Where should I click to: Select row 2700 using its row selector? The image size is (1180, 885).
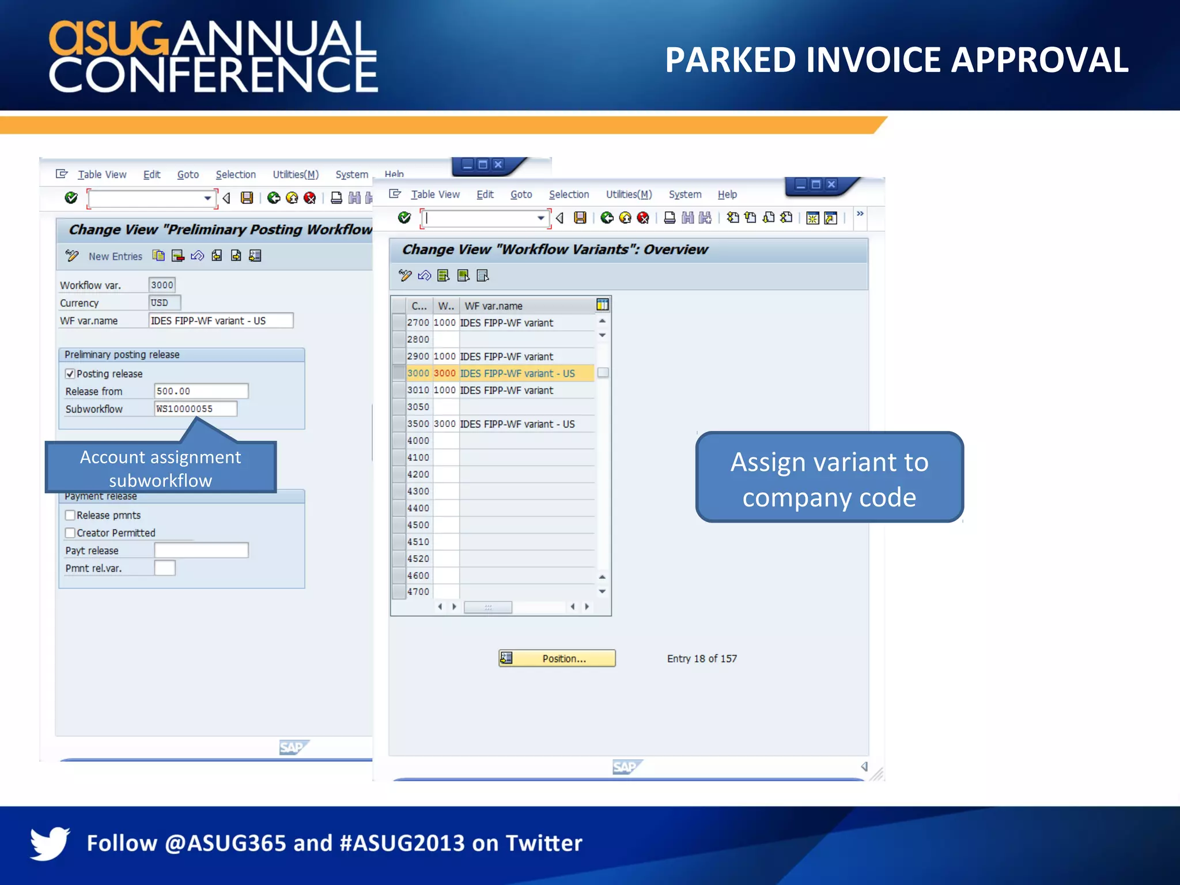[x=398, y=322]
